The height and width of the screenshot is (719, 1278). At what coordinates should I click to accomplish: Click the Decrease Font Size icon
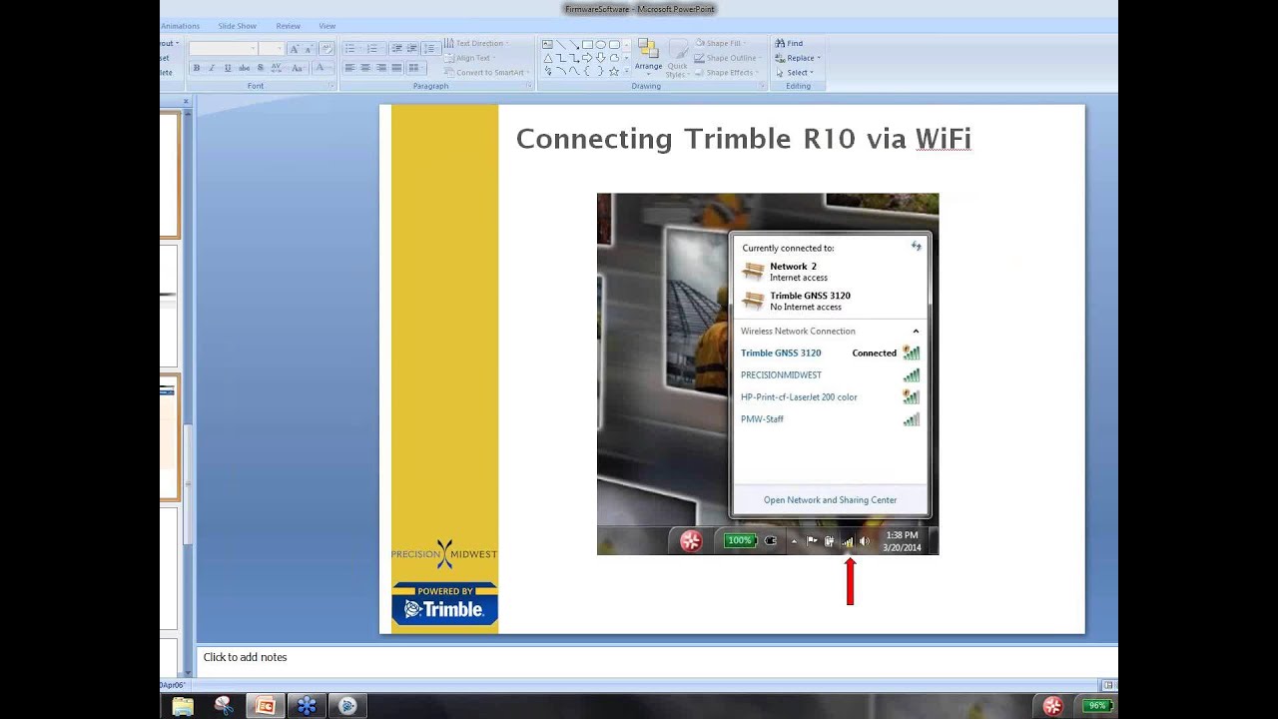(x=310, y=49)
